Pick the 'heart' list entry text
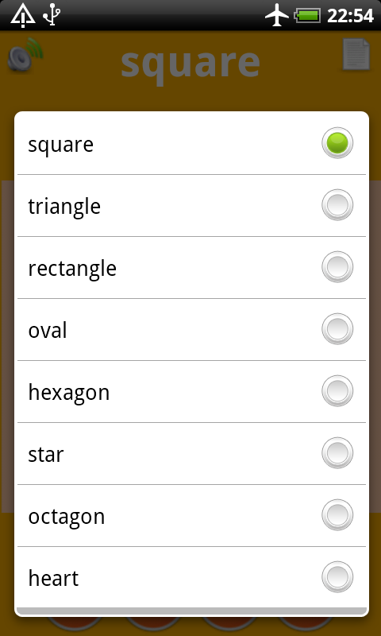Screen dimensions: 381x636 click(53, 578)
